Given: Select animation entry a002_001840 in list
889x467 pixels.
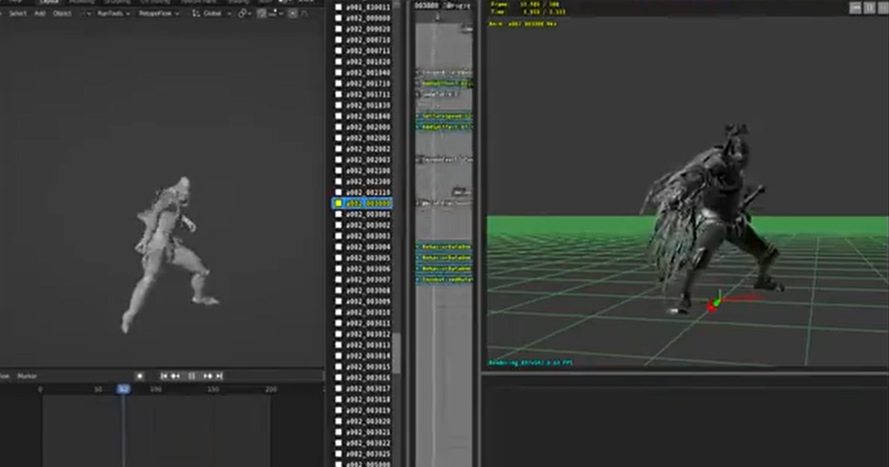Looking at the screenshot, I should pyautogui.click(x=368, y=116).
